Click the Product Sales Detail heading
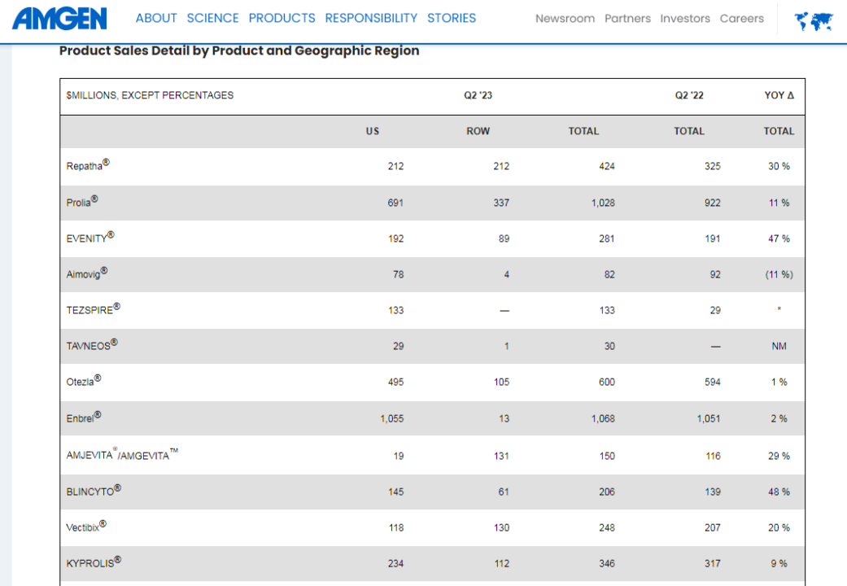This screenshot has height=586, width=847. (239, 50)
